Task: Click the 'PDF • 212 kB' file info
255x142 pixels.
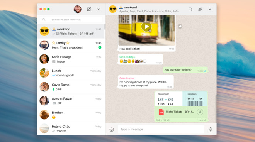Action: (163, 120)
